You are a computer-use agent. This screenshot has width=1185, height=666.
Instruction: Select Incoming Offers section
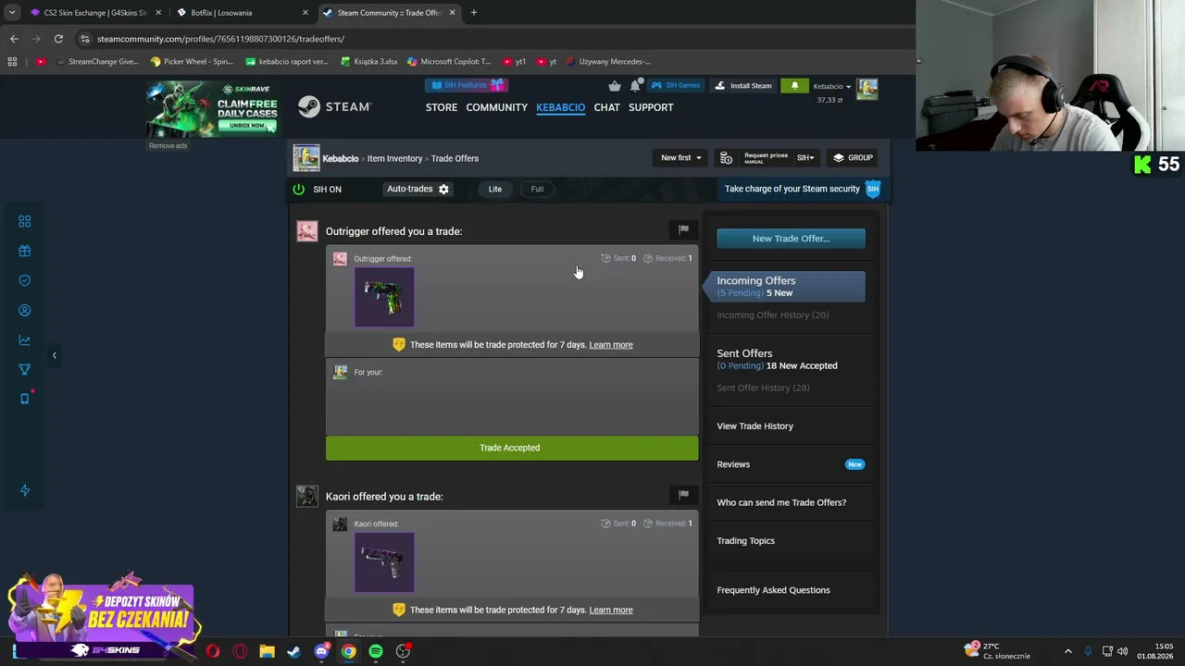[x=786, y=287]
